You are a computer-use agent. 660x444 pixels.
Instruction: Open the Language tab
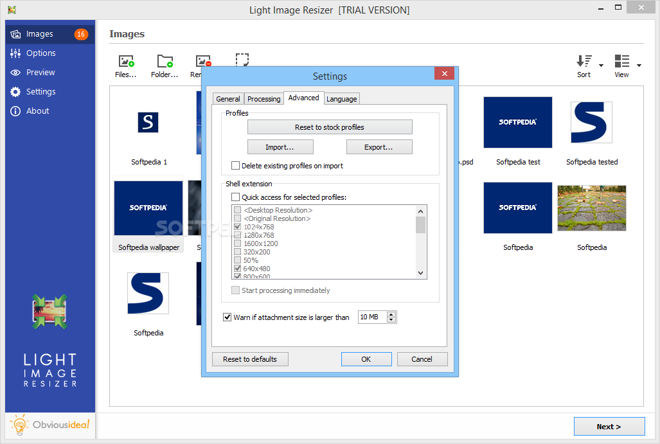[341, 99]
